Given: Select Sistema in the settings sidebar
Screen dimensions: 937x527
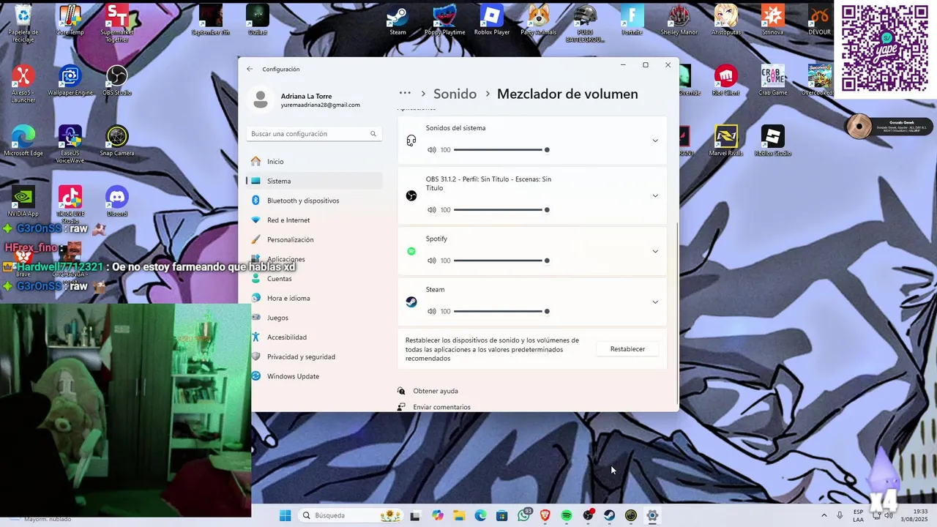Looking at the screenshot, I should pyautogui.click(x=314, y=181).
